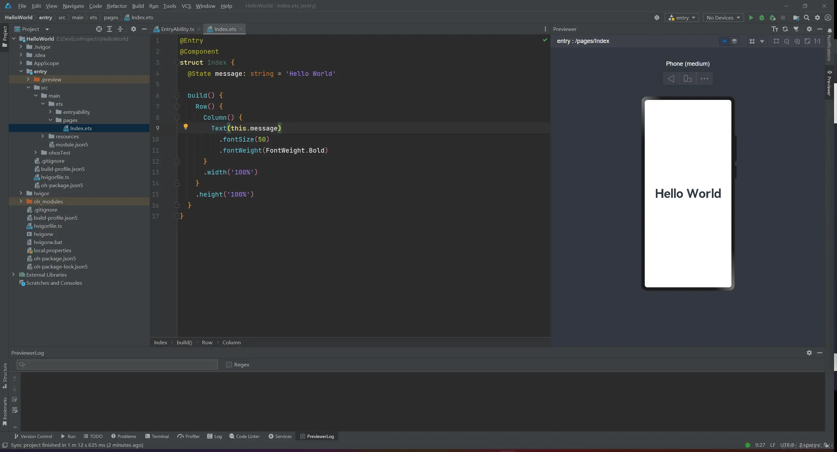Open the Code Linter tool window
Screen dimensions: 837x452
point(244,436)
